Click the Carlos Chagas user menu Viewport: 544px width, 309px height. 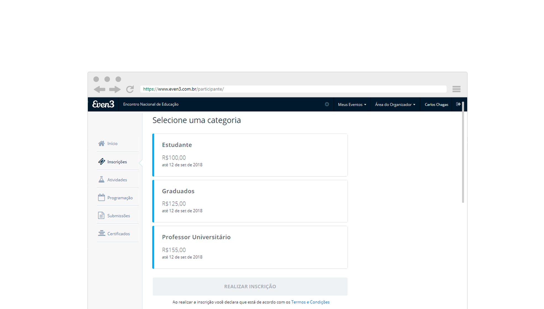436,105
